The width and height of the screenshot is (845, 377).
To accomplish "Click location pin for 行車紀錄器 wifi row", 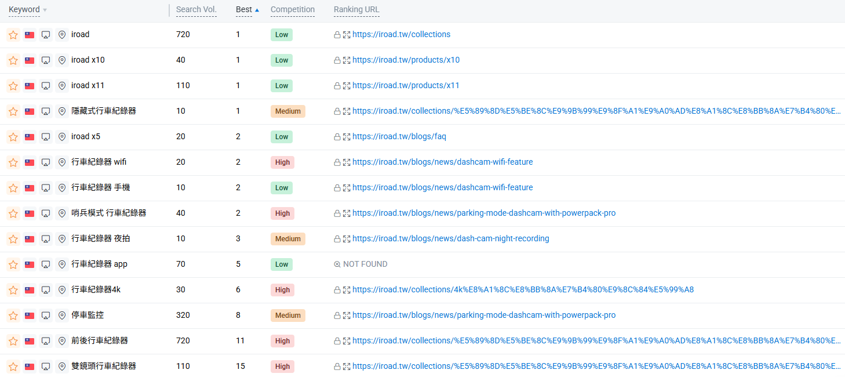I will point(62,162).
